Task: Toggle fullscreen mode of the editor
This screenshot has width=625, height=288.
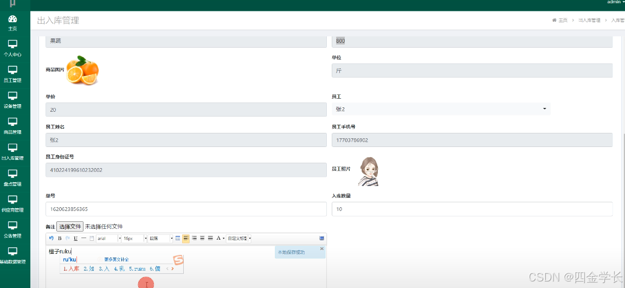Action: [x=321, y=238]
